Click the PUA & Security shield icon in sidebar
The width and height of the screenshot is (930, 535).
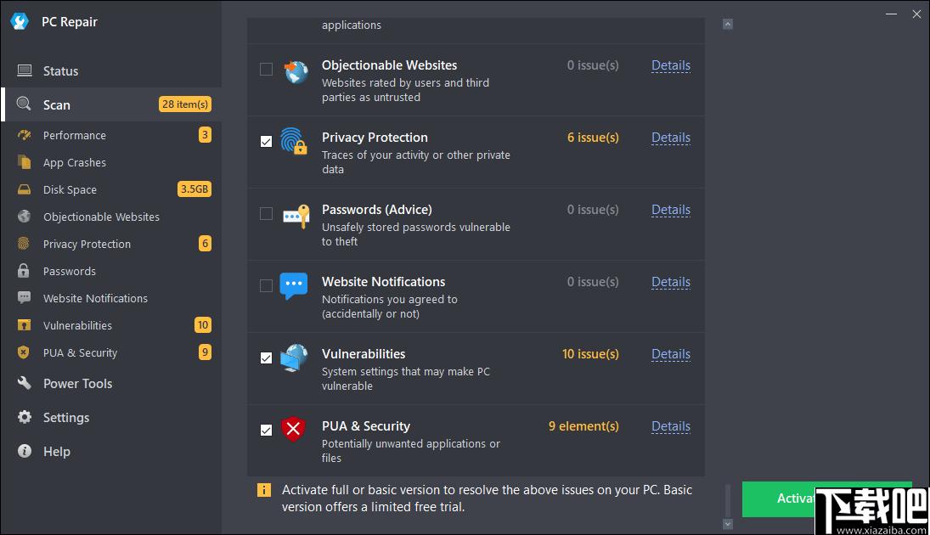coord(24,352)
